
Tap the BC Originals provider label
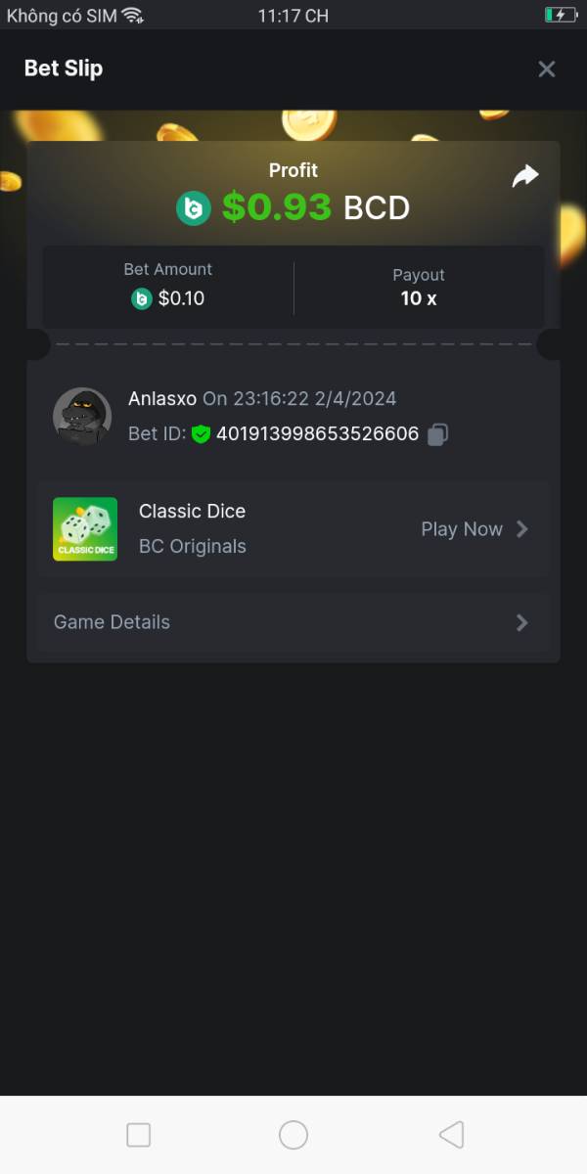(193, 547)
